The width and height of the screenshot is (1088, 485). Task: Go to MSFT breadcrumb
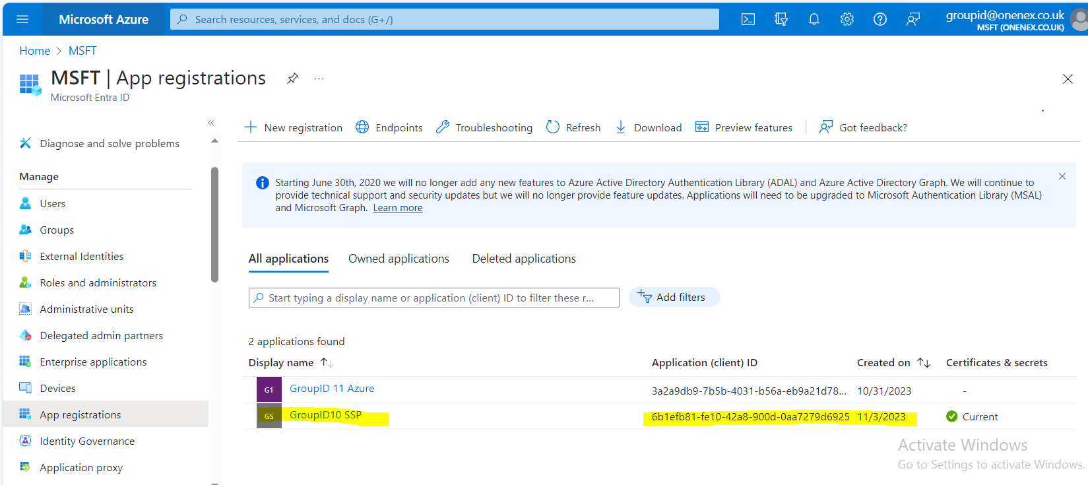click(82, 51)
